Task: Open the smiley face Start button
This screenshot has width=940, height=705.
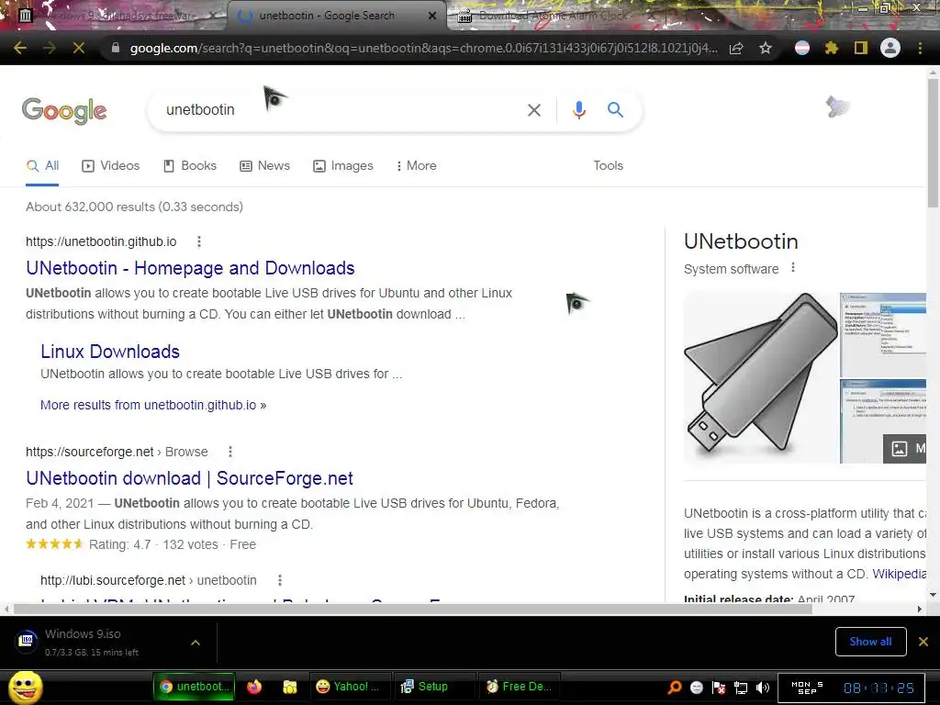Action: pos(25,687)
